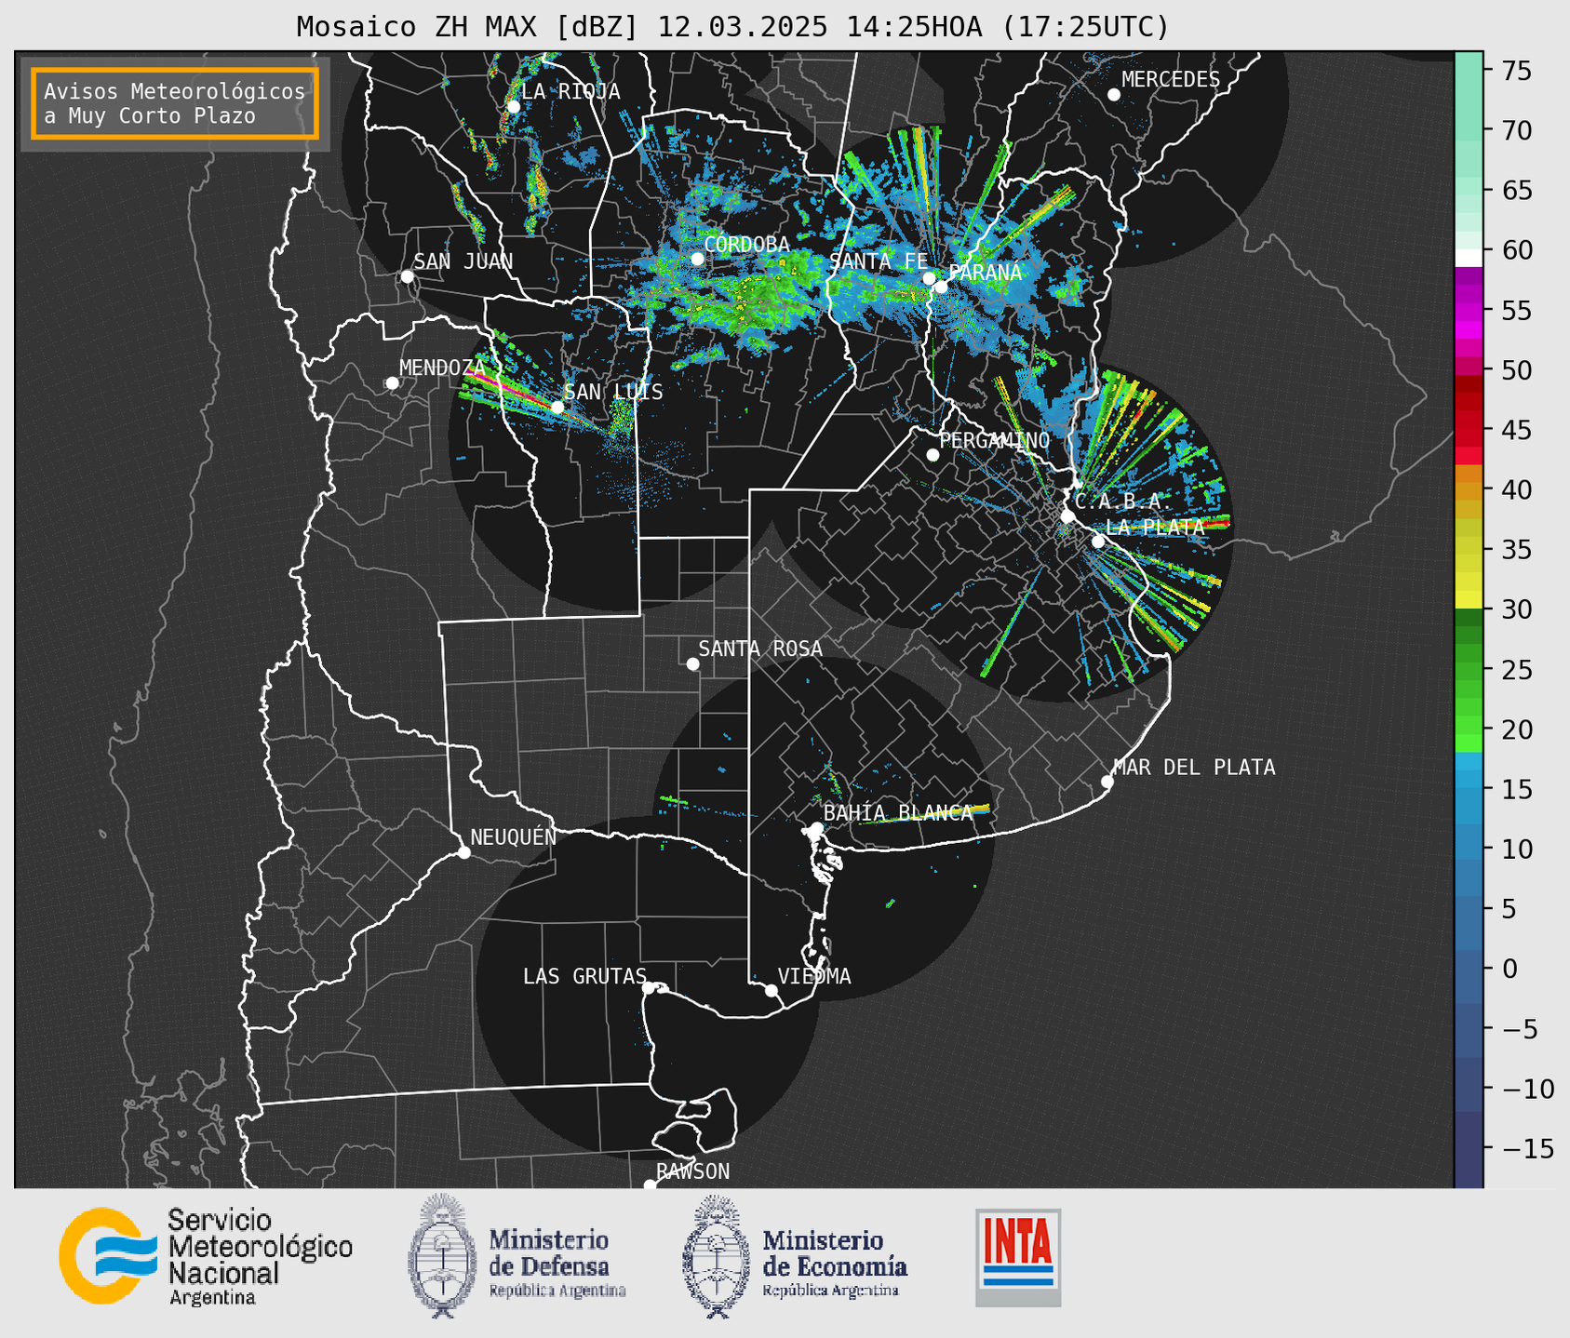Viewport: 1570px width, 1338px height.
Task: Click the MENDOZA map label
Action: click(x=442, y=368)
